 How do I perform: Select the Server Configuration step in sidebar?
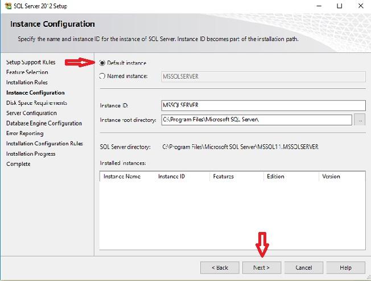31,113
